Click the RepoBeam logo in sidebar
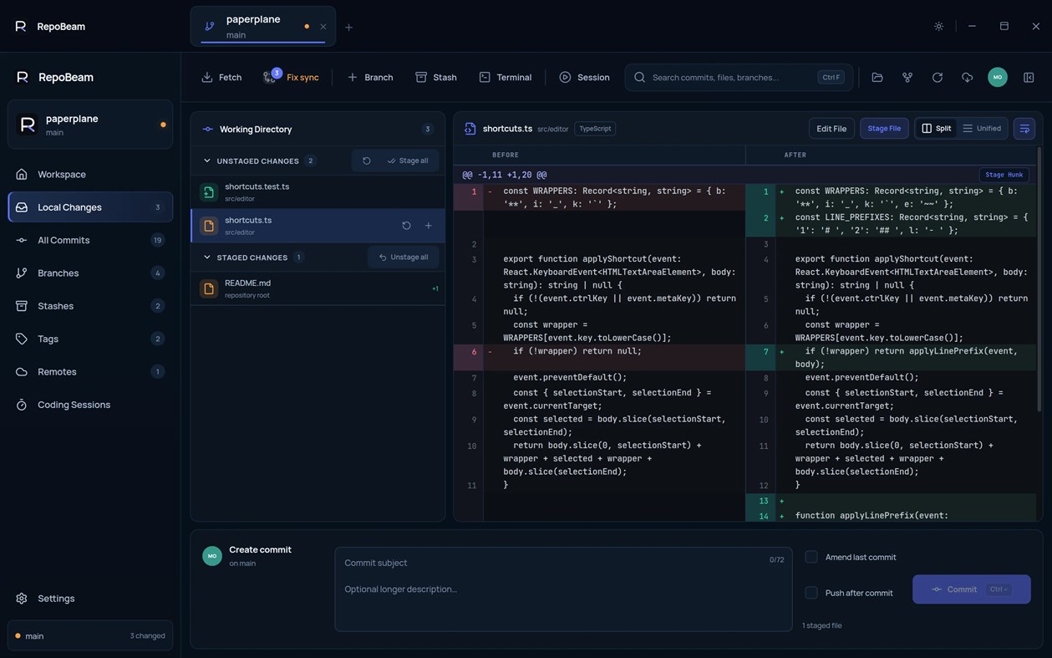This screenshot has width=1052, height=658. [23, 77]
